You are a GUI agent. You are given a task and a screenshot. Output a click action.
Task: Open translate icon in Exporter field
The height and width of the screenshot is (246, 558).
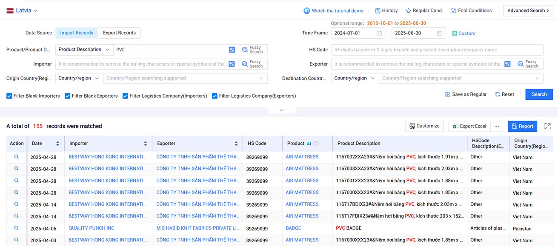(x=507, y=64)
